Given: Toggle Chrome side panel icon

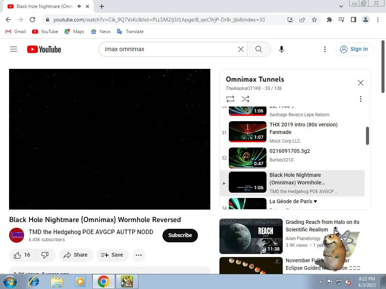Looking at the screenshot, I should (354, 20).
